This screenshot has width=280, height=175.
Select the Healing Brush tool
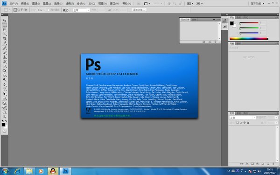point(5,48)
